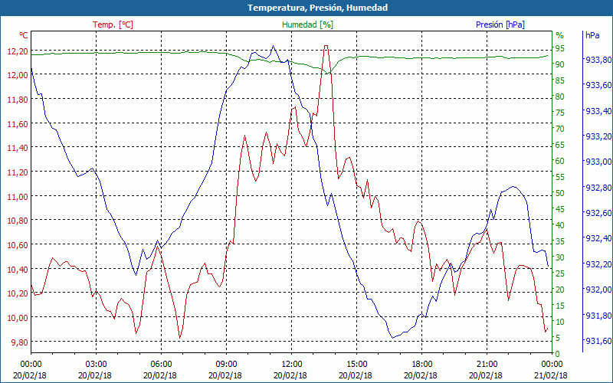Pick the '10,80' temperature axis value
This screenshot has width=613, height=383.
[x=18, y=221]
